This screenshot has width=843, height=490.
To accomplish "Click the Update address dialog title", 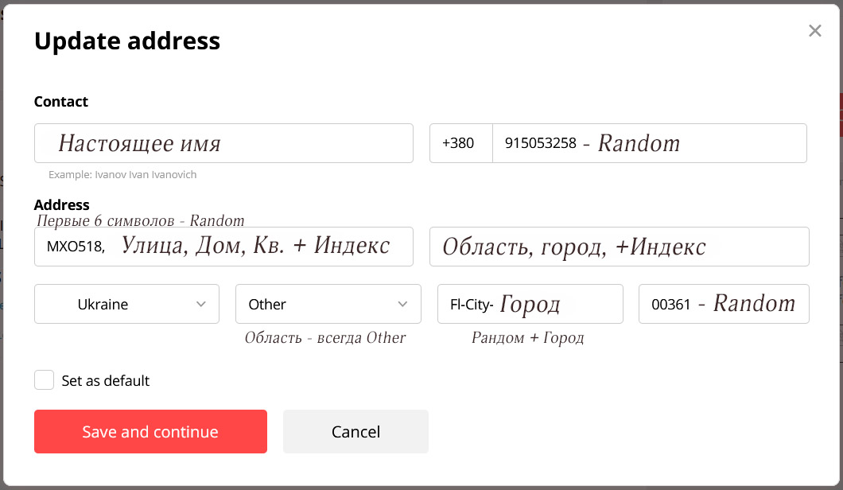I will (x=127, y=41).
